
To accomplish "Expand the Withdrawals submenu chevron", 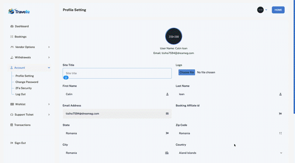I will coord(49,57).
